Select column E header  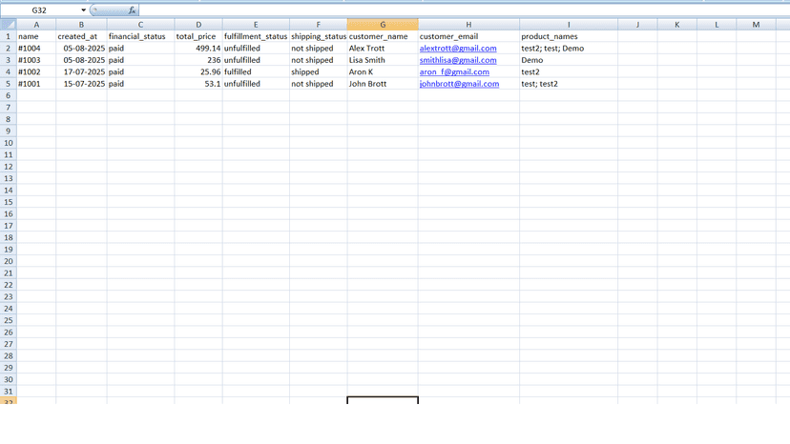click(256, 24)
